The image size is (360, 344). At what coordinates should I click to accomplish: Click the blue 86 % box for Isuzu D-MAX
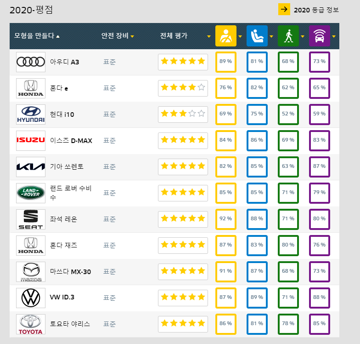[x=257, y=141]
